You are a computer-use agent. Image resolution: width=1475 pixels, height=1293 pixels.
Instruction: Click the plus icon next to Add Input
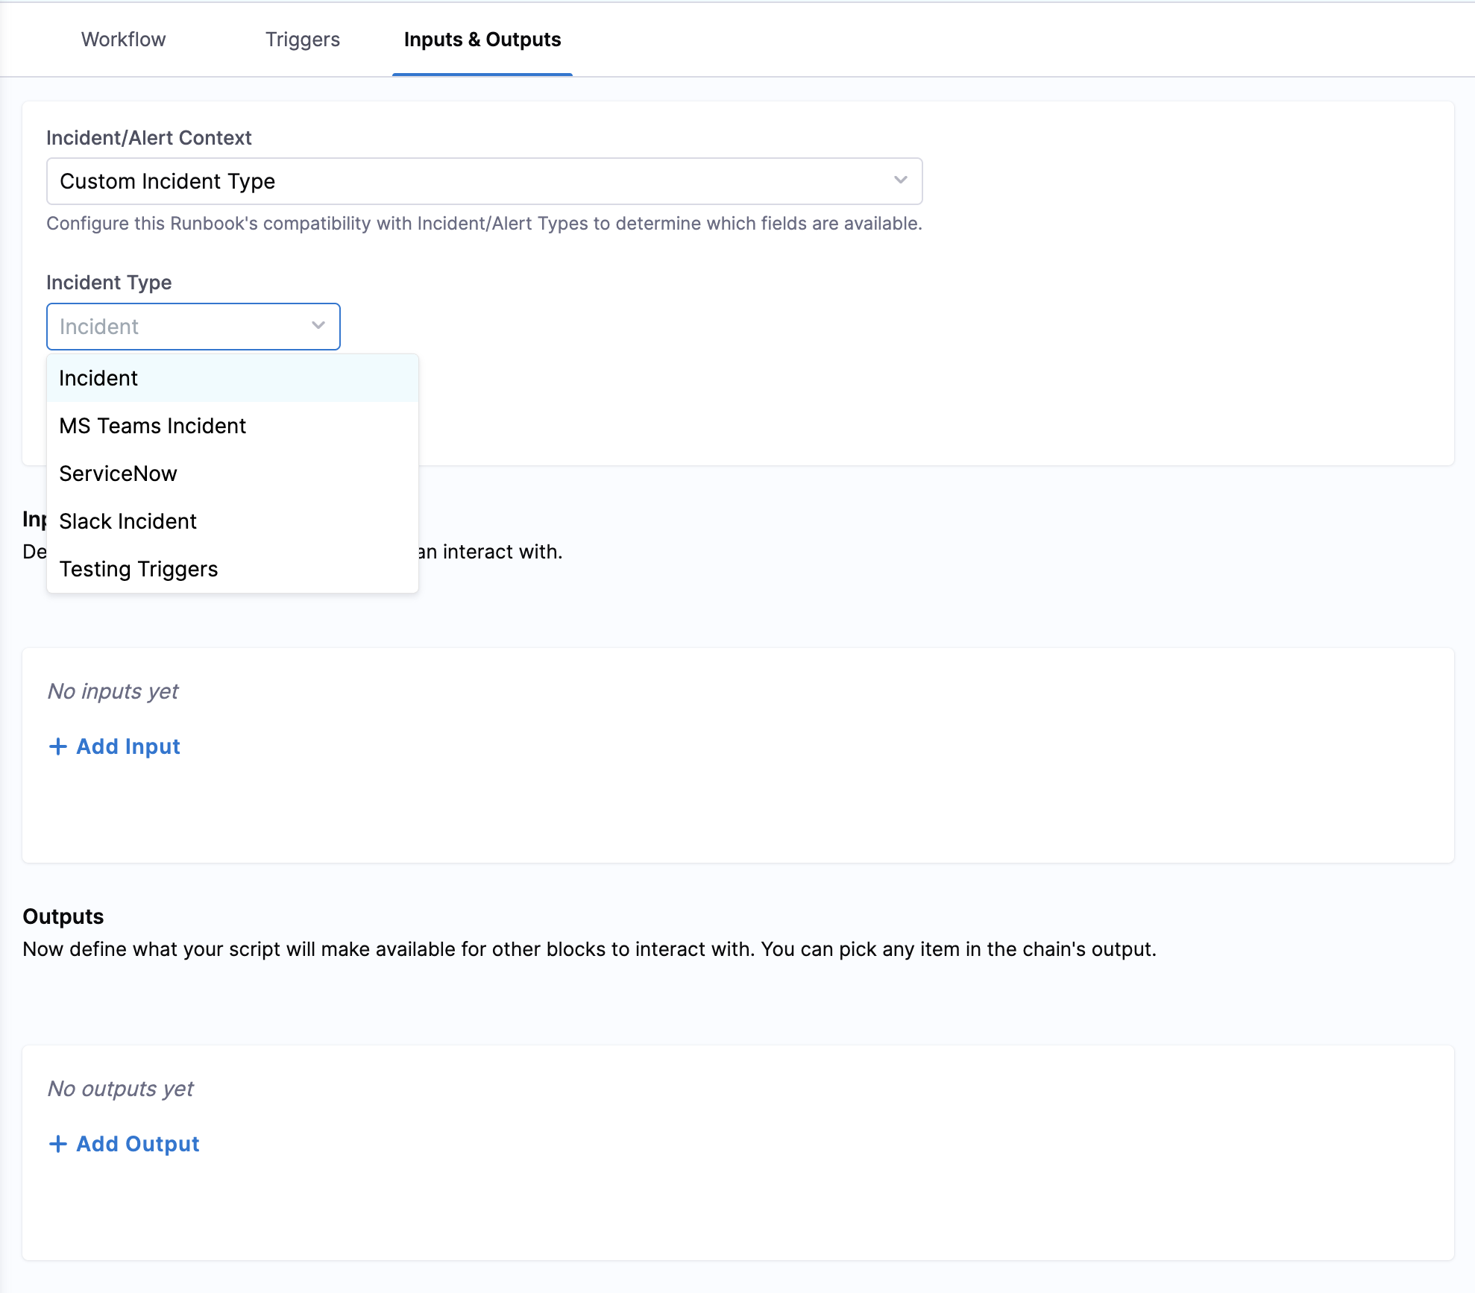[59, 746]
